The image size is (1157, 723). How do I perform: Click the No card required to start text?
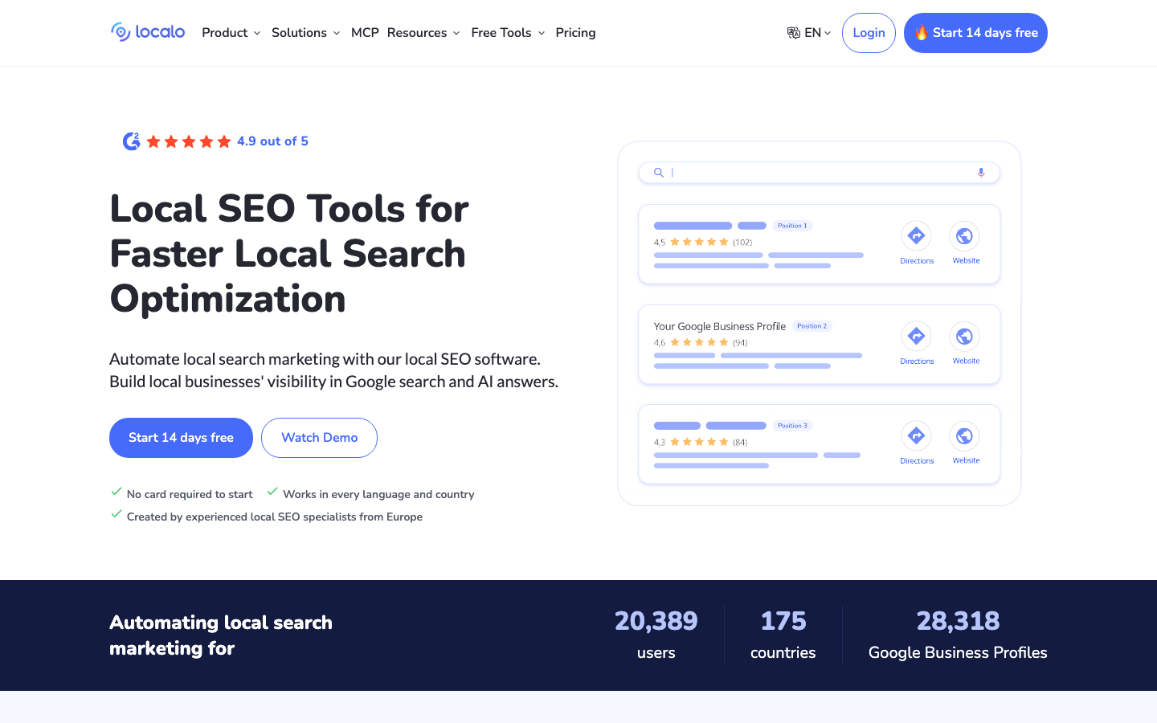(190, 494)
